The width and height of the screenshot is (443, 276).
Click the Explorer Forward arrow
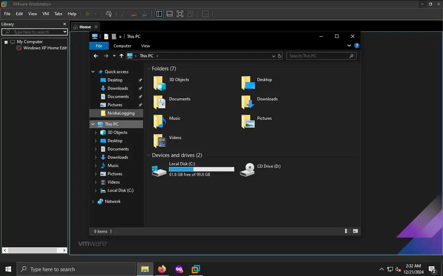click(x=106, y=56)
